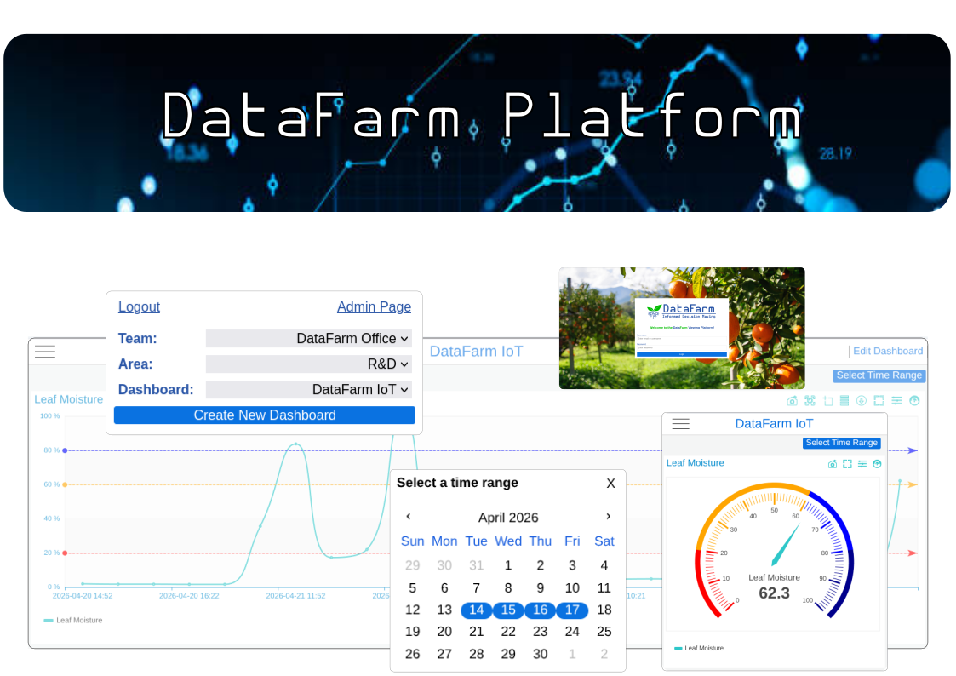This screenshot has height=676, width=956.
Task: Select day 28 in the calendar
Action: pyautogui.click(x=476, y=654)
